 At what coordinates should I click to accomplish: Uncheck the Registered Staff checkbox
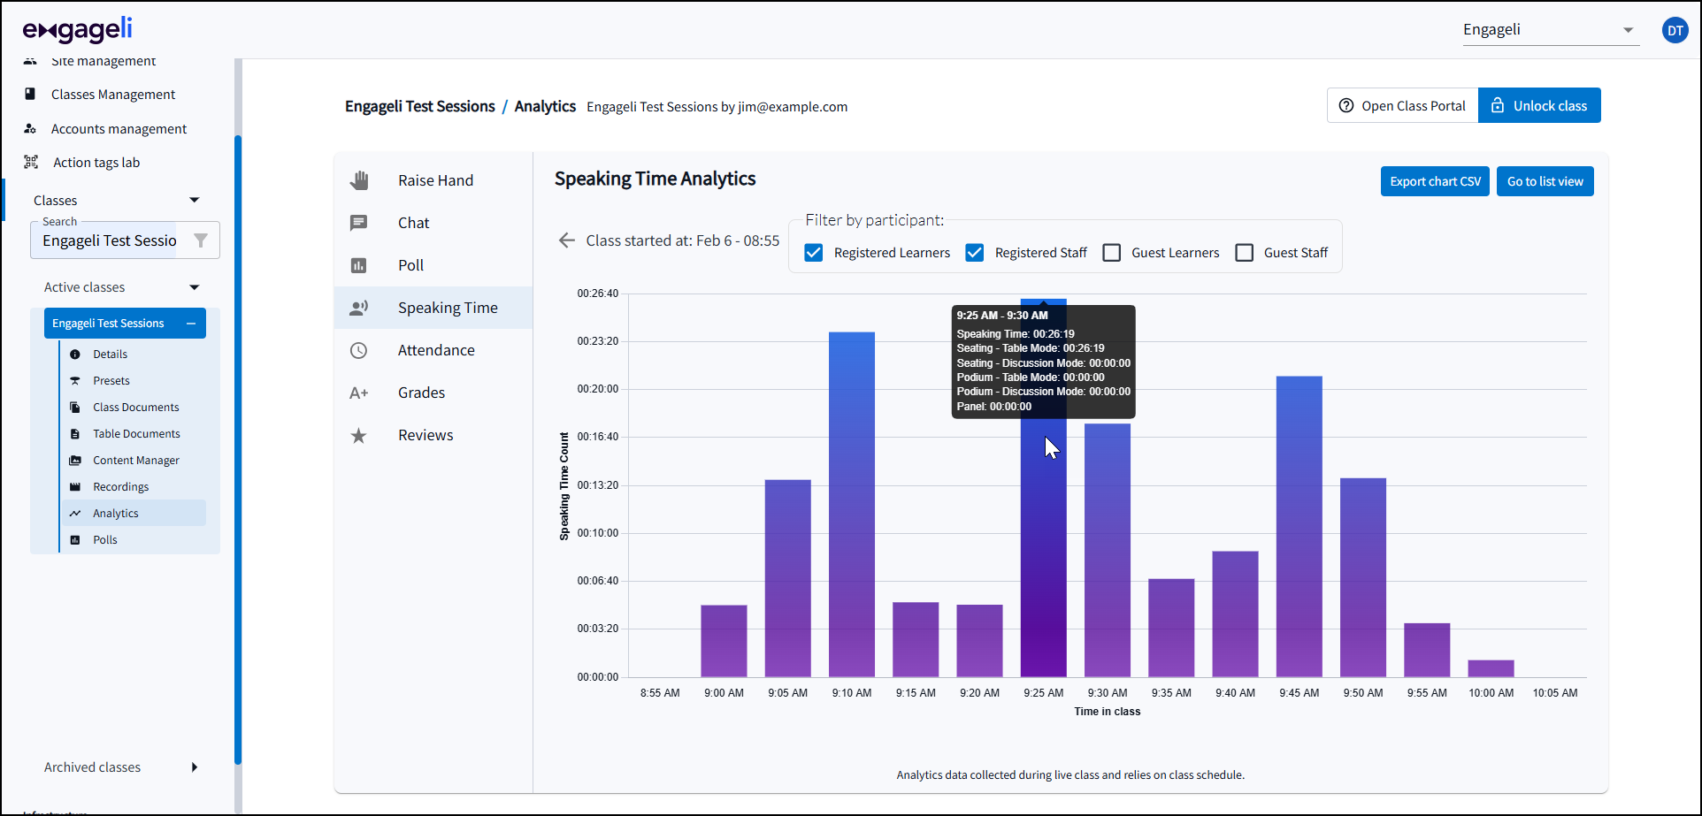pyautogui.click(x=975, y=253)
